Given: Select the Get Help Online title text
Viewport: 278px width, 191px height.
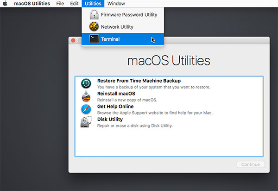Looking at the screenshot, I should pyautogui.click(x=115, y=107).
